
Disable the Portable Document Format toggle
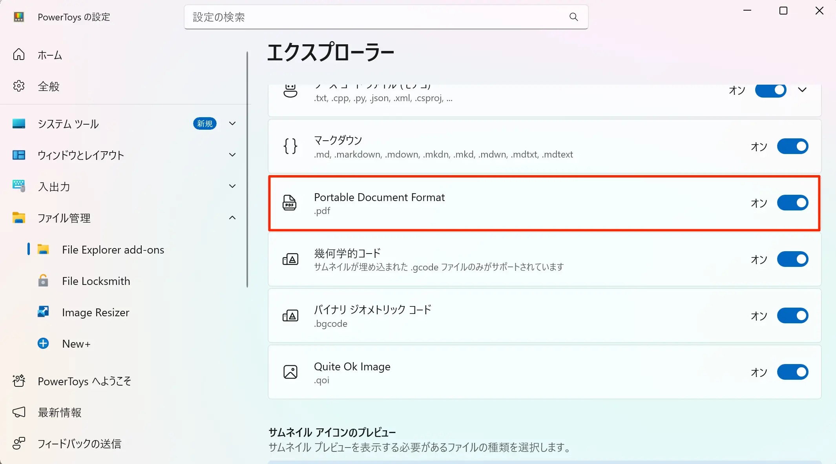click(792, 203)
